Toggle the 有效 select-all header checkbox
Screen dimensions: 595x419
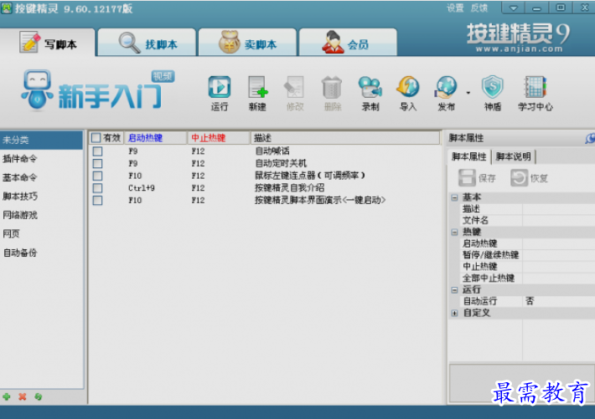point(96,138)
